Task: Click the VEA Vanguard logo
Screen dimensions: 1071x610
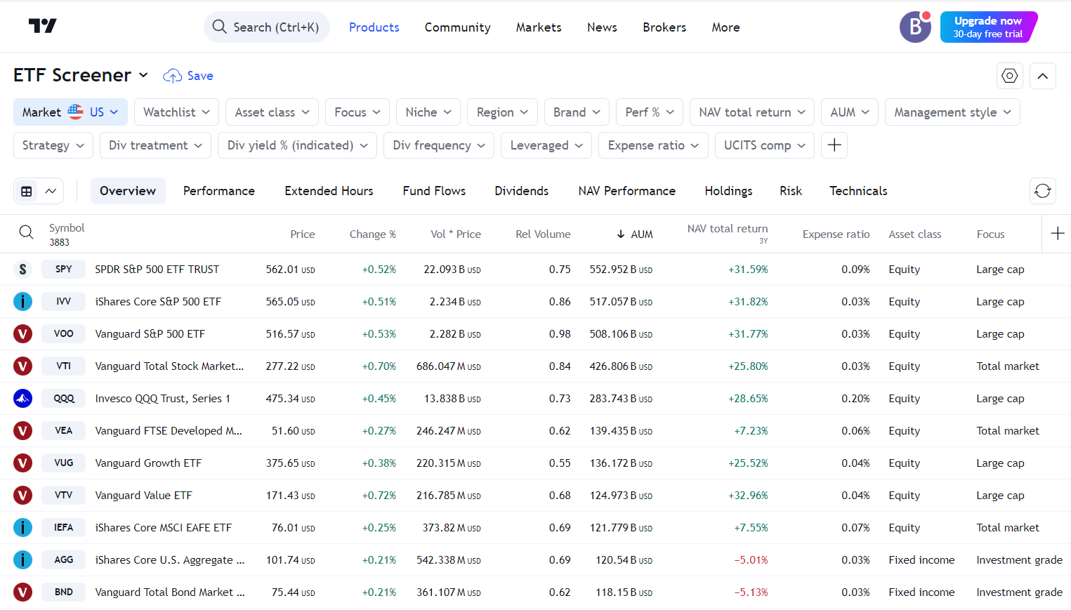Action: (x=22, y=431)
